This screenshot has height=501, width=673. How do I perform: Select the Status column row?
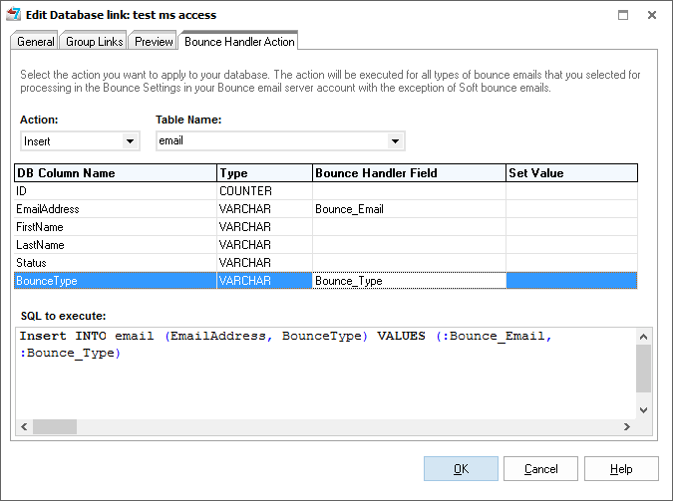(x=326, y=263)
